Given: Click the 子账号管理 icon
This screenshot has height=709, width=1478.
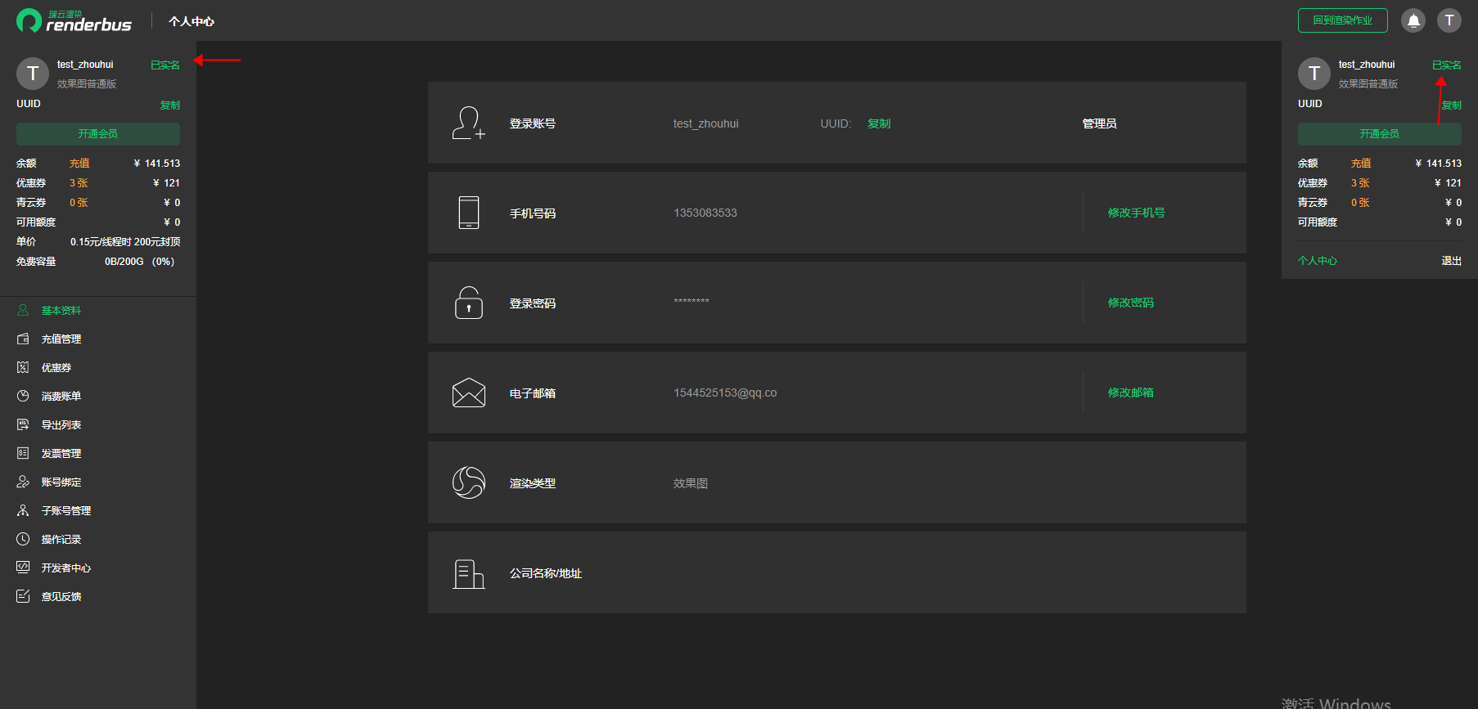Looking at the screenshot, I should click(23, 510).
